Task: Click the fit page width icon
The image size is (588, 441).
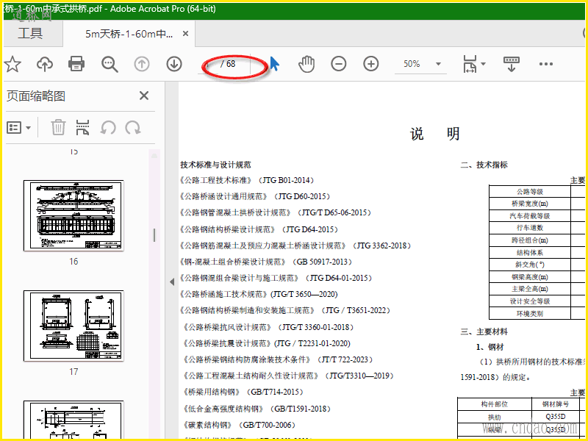Action: (470, 64)
